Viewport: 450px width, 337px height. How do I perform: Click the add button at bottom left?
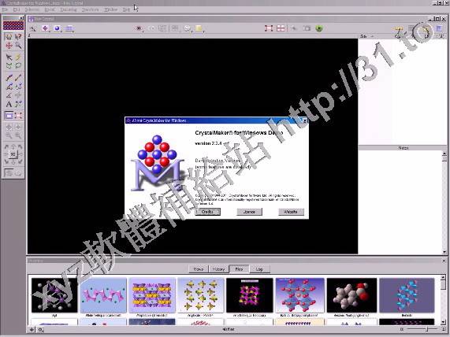point(32,330)
